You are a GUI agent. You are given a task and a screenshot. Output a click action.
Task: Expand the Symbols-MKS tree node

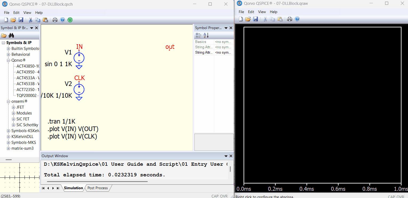click(x=9, y=142)
